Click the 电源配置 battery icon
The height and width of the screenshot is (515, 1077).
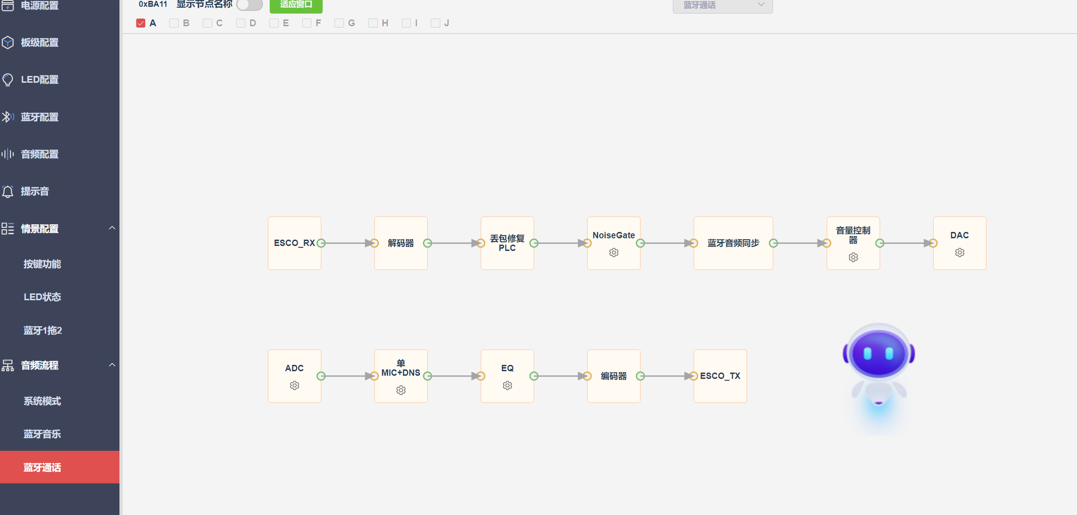pos(8,5)
